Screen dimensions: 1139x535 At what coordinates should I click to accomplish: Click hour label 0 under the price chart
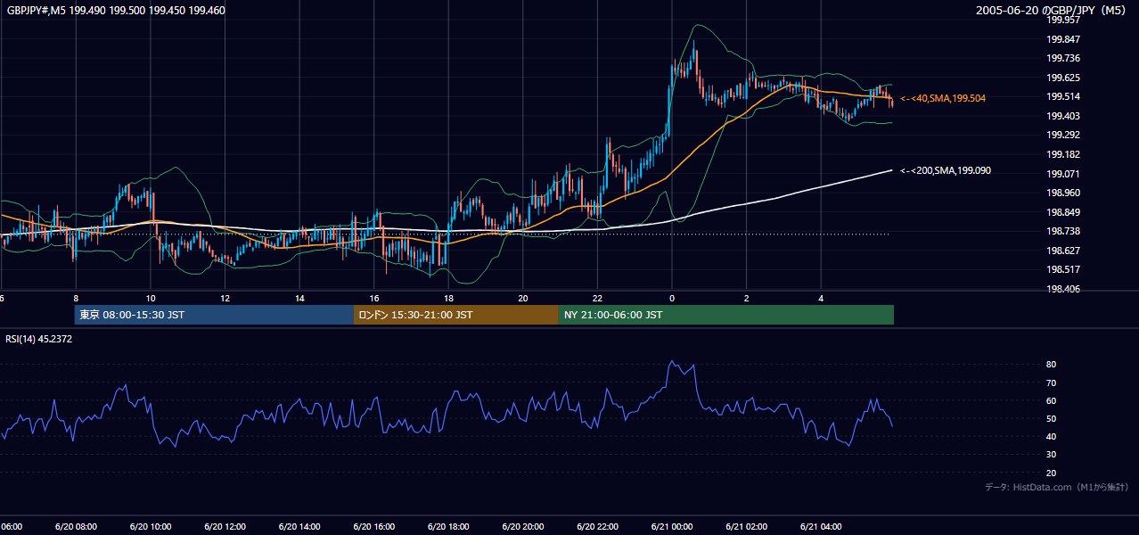(672, 299)
